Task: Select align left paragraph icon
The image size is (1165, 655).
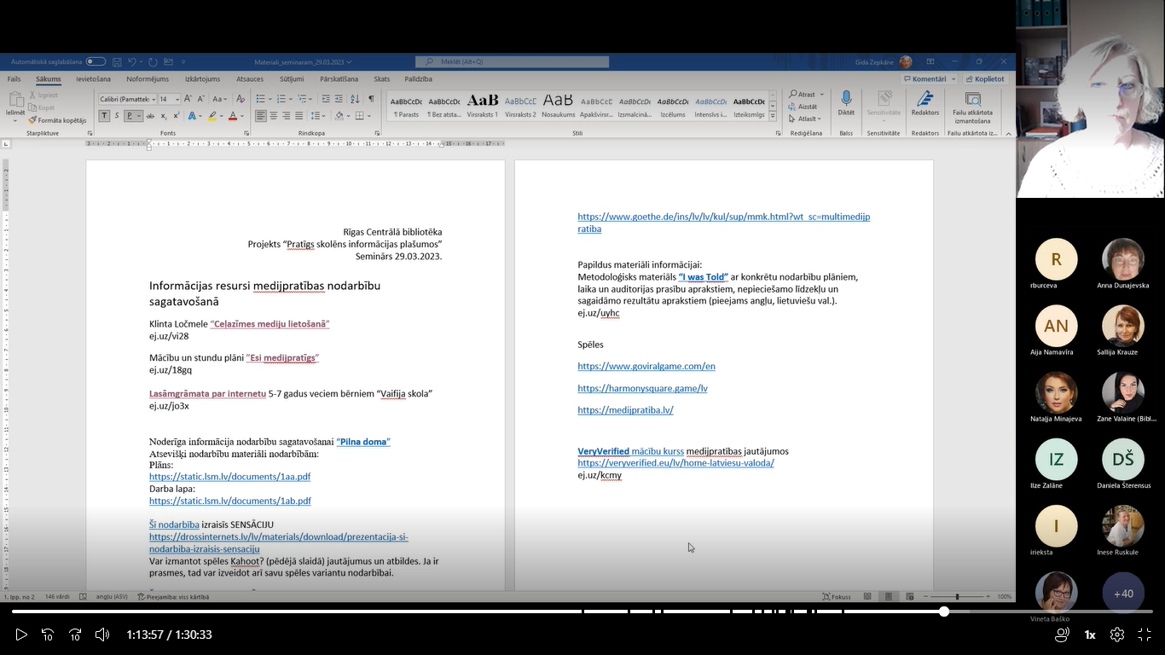Action: coord(261,116)
